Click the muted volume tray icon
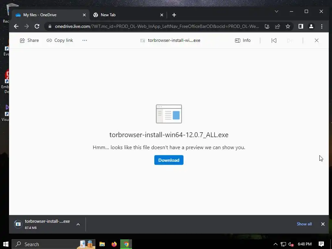Viewport: 332px width, 249px height. (x=291, y=244)
